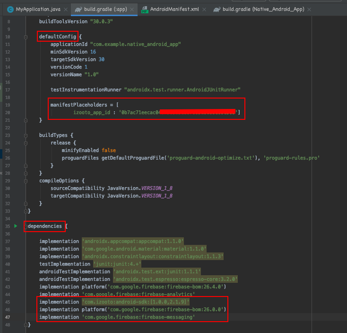Click the fold end marker on line 32
The width and height of the screenshot is (347, 333).
coord(26,204)
